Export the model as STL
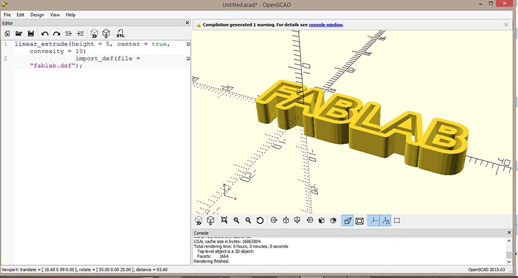This screenshot has height=278, width=518. (120, 34)
